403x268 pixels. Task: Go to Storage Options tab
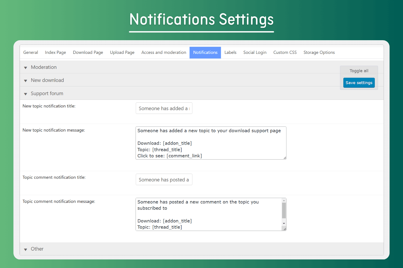pos(319,53)
